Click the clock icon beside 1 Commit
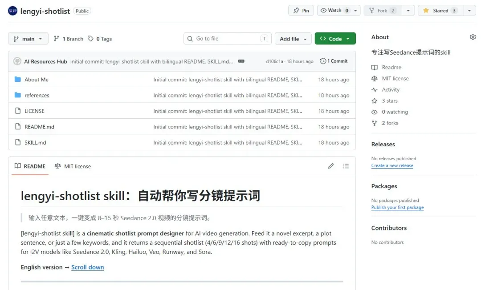The width and height of the screenshot is (481, 290). click(x=323, y=61)
